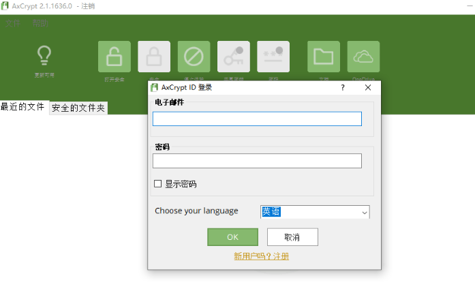Open the 帮助 menu

click(40, 23)
